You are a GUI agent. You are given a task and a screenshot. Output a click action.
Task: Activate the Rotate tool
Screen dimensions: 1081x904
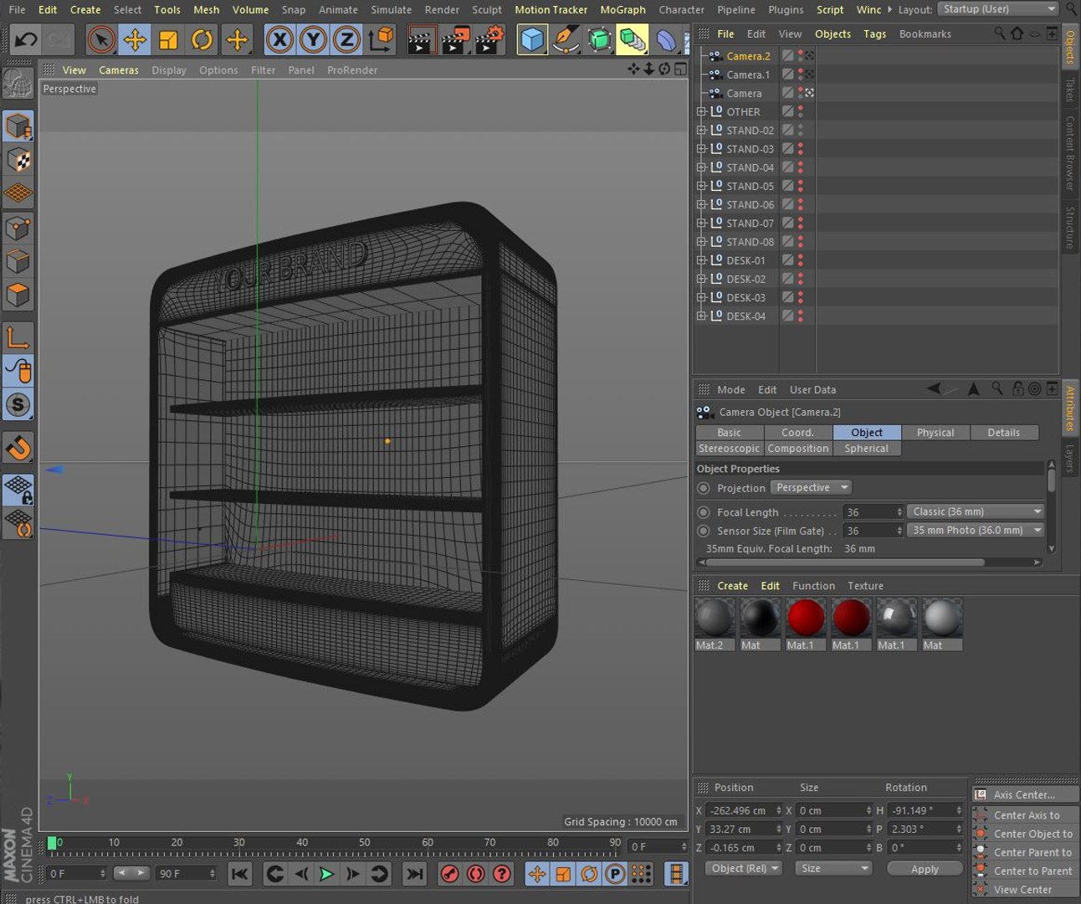click(x=202, y=39)
